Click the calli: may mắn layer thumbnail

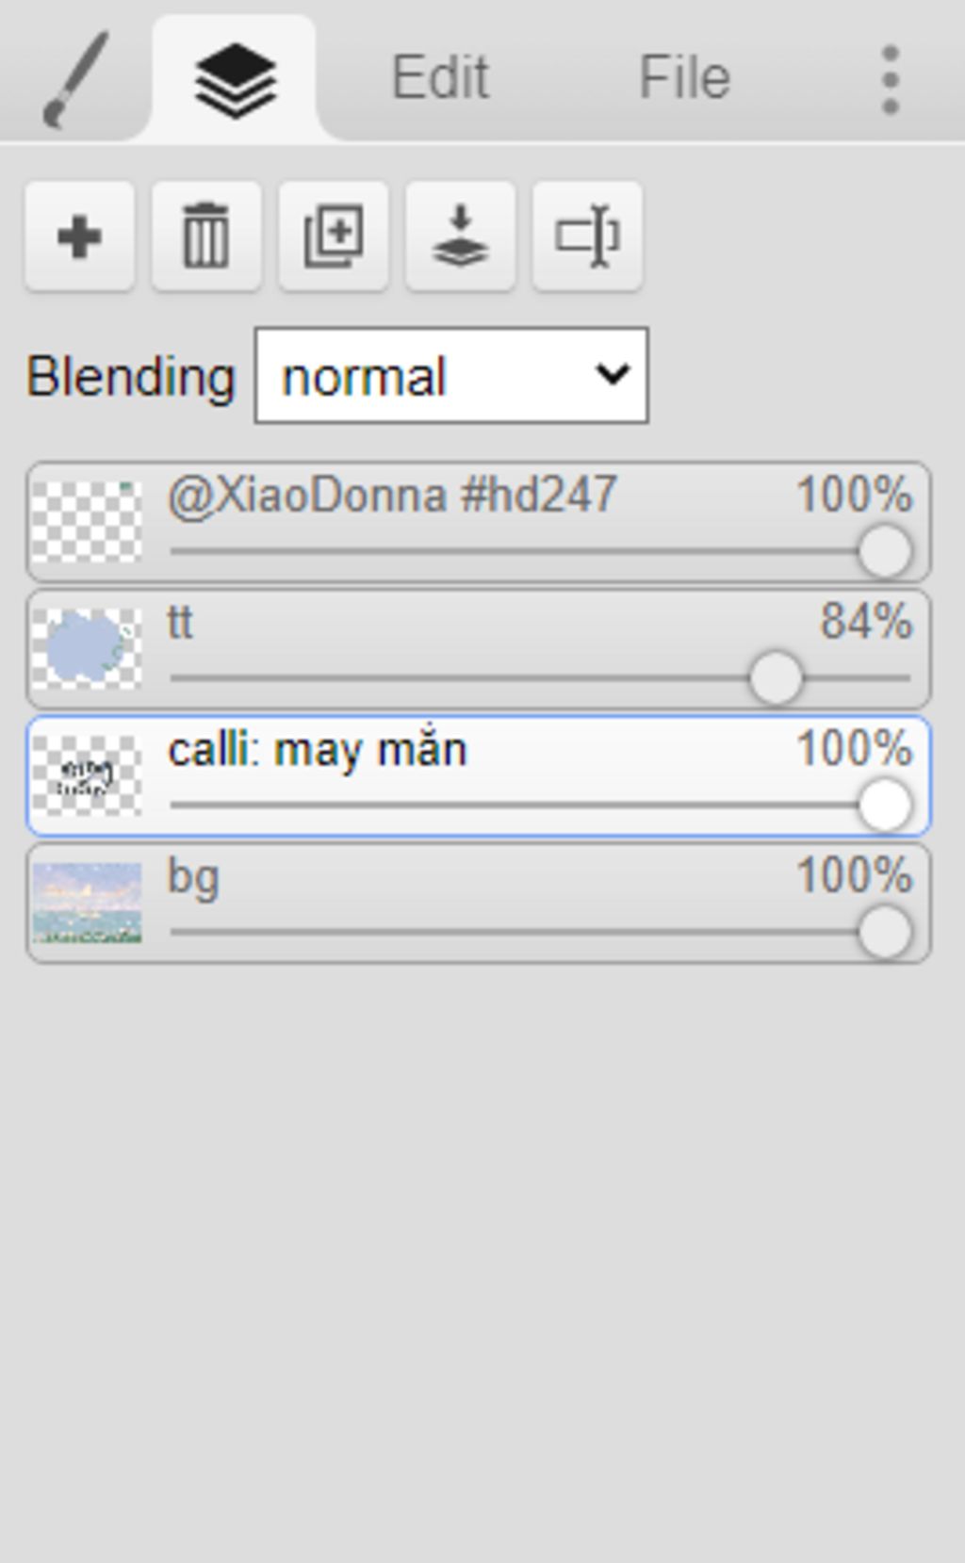(87, 775)
